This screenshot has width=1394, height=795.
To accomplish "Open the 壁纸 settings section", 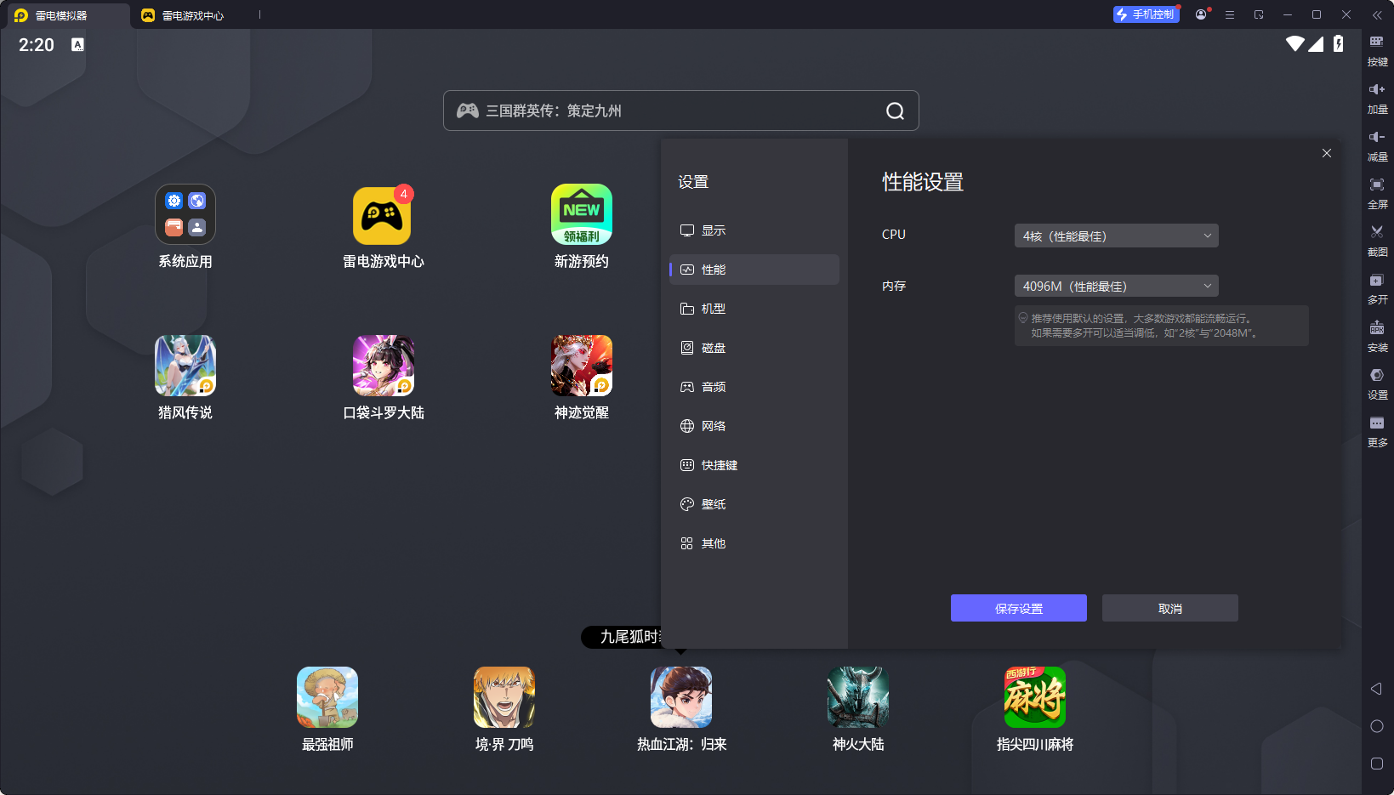I will [x=754, y=504].
